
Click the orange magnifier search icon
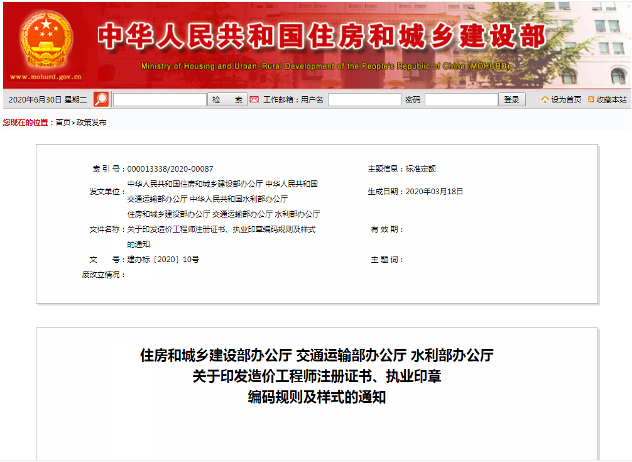coord(101,99)
